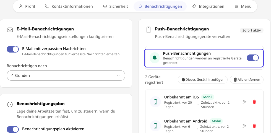
Task: Click the iOS device phone icon
Action: [x=155, y=102]
